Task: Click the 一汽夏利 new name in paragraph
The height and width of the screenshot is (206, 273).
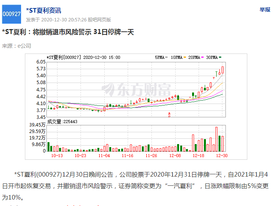Action: tap(180, 186)
